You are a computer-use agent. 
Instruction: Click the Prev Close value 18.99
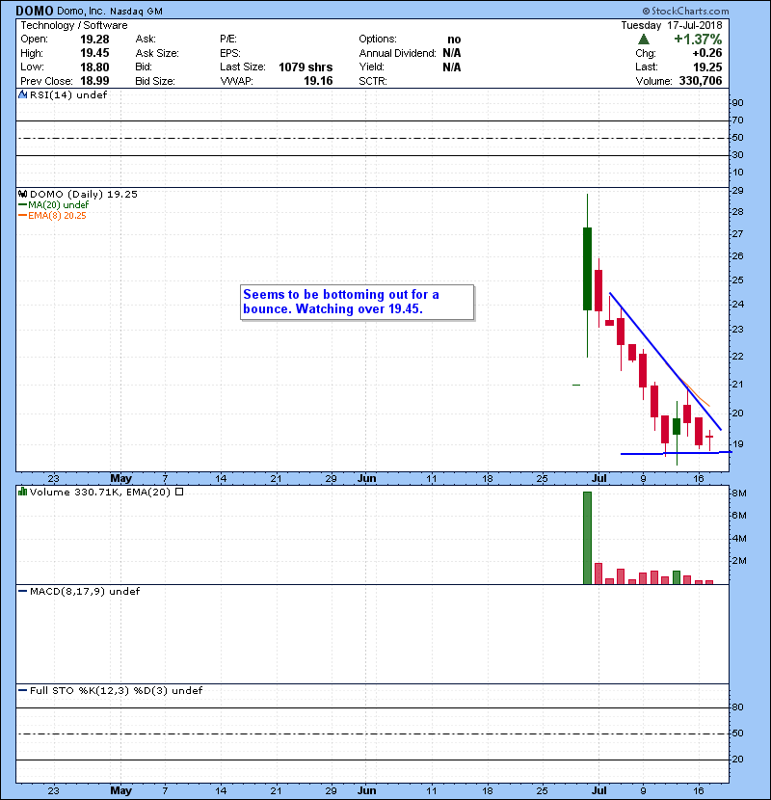tap(94, 81)
